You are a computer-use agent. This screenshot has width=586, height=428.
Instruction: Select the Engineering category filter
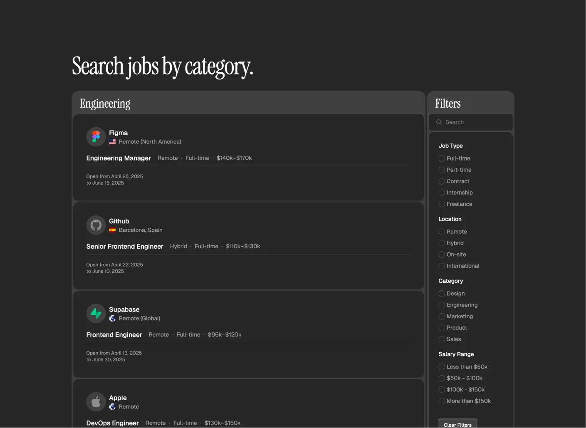442,305
